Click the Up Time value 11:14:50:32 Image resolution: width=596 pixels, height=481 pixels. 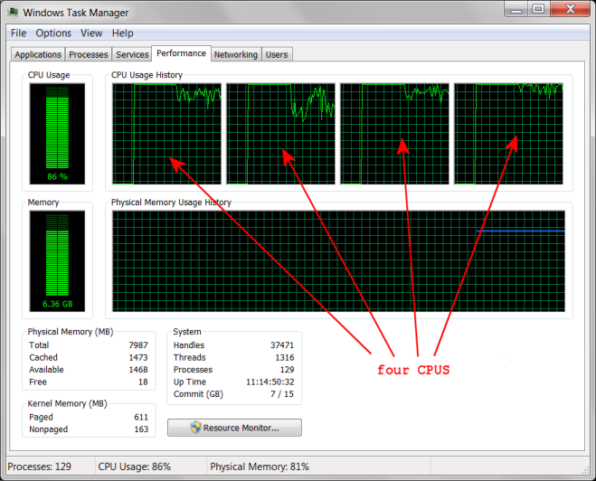click(270, 382)
